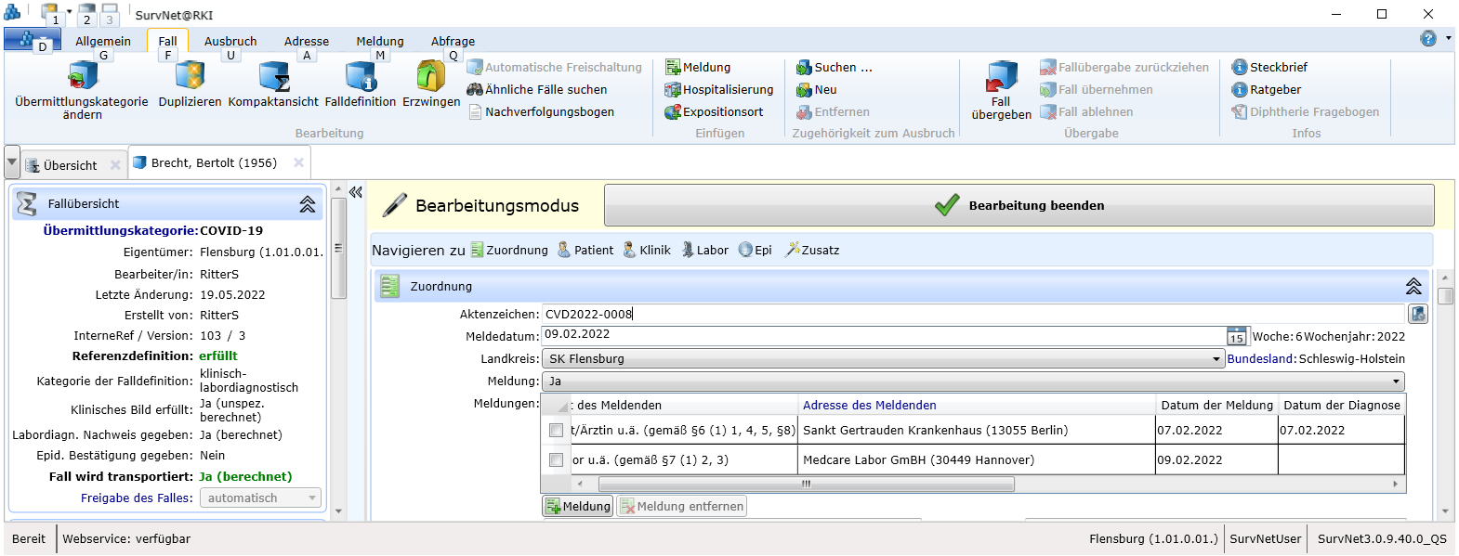This screenshot has height=556, width=1459.
Task: Open the Landkreis dropdown
Action: click(x=1216, y=359)
